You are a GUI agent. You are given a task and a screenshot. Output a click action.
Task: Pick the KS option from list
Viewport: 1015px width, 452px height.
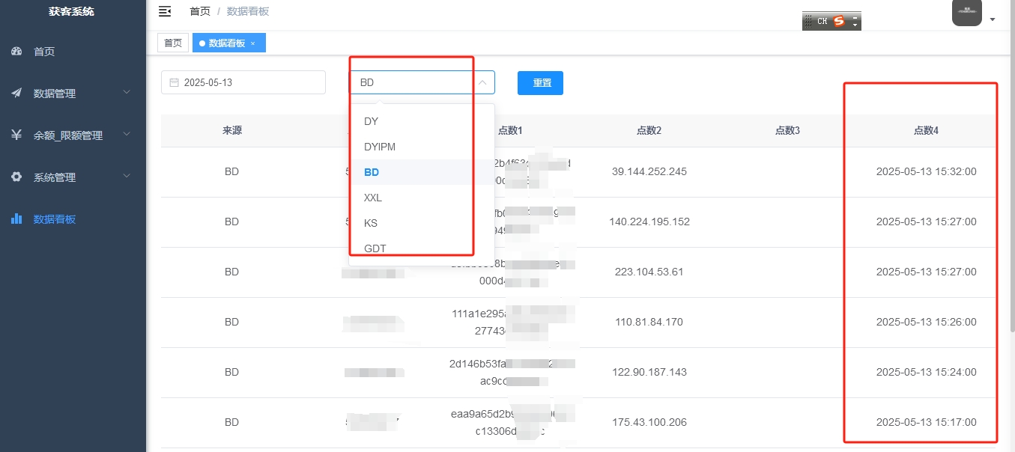370,223
